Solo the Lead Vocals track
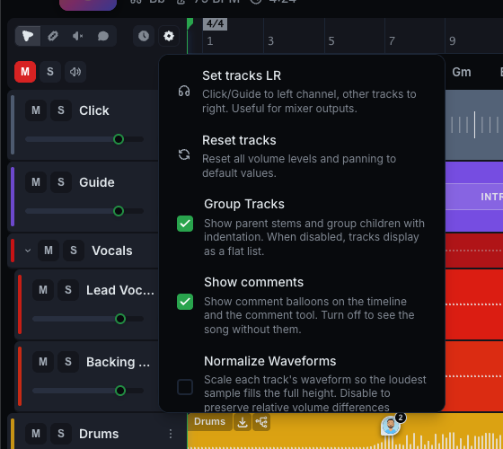The width and height of the screenshot is (503, 449). coord(68,290)
